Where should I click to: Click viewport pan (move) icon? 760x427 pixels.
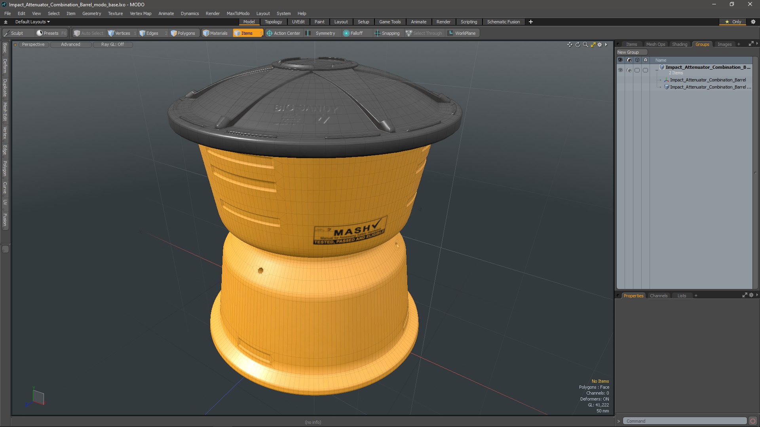click(570, 45)
